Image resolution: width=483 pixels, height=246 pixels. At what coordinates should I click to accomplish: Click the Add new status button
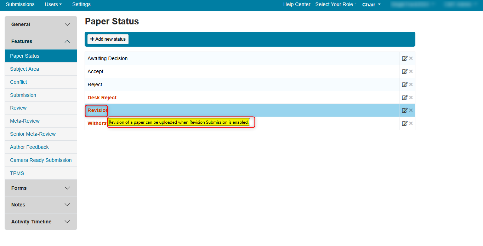pyautogui.click(x=108, y=39)
